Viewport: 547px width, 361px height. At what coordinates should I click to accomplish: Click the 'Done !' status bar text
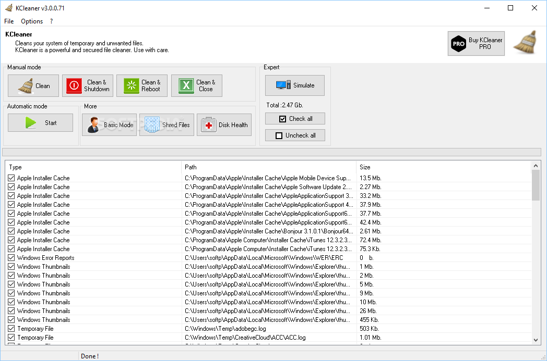(90, 356)
